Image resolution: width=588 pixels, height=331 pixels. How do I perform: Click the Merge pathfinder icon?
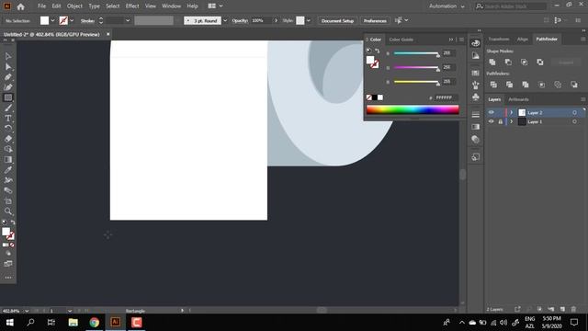coord(526,85)
